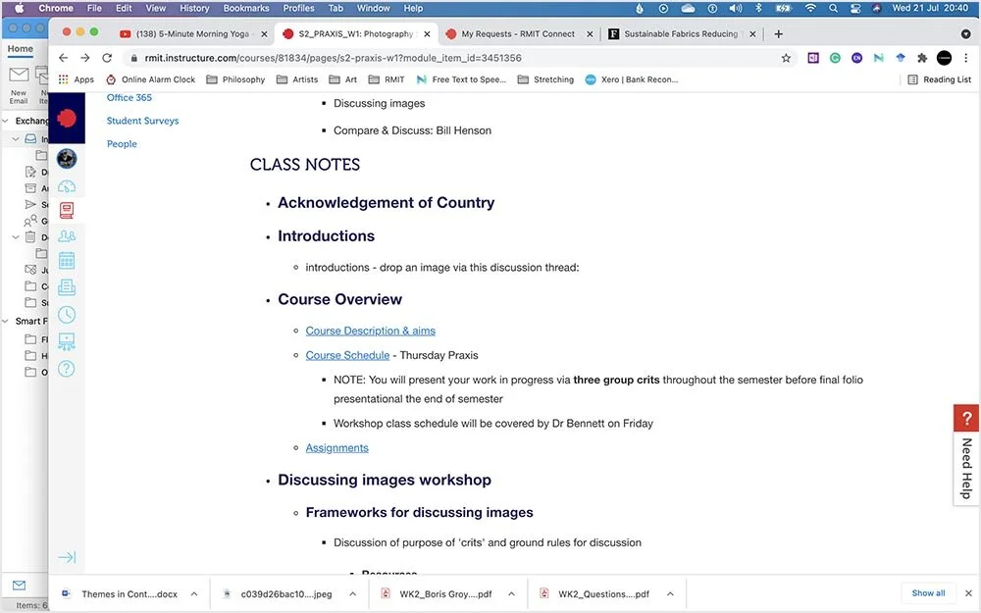Screen dimensions: 981x613
Task: Open options for WK2_Boris Groy pdf download
Action: tap(511, 594)
